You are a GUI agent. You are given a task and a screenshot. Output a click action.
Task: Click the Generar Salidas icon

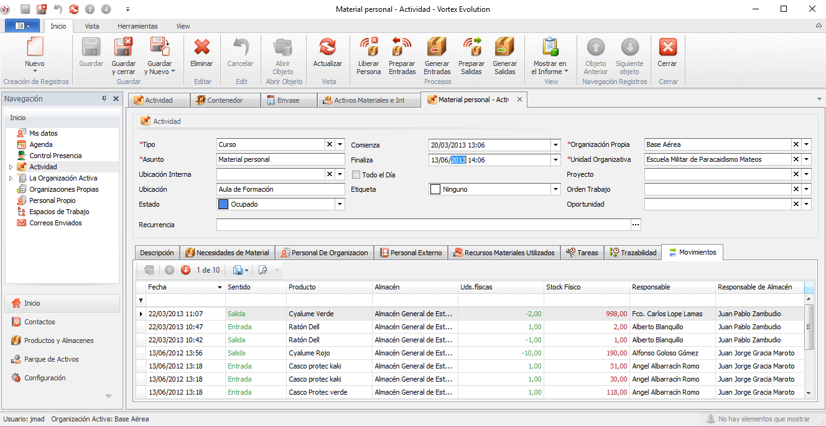(x=504, y=48)
